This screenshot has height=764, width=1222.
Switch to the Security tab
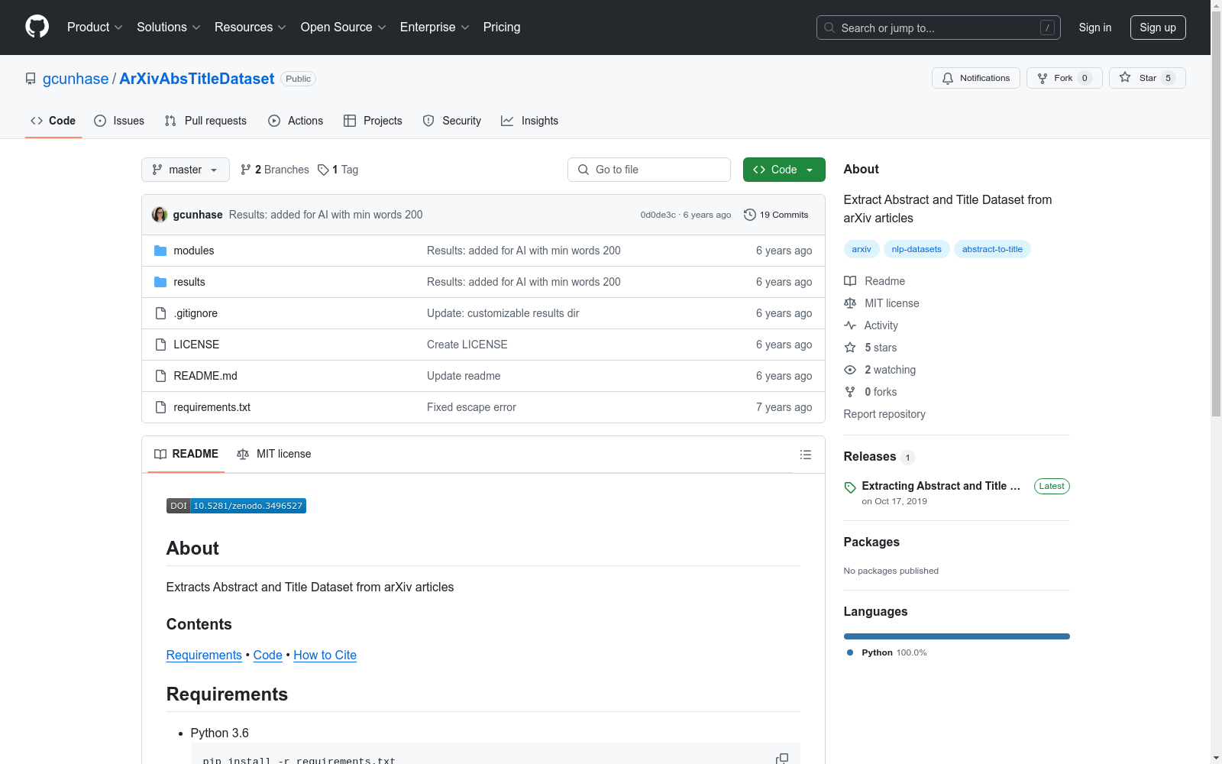pyautogui.click(x=452, y=121)
